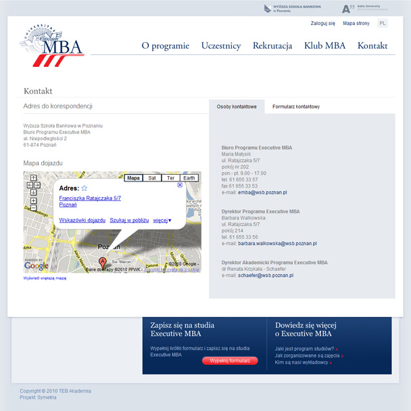Open Wyświetl większą mapę link

(45, 278)
